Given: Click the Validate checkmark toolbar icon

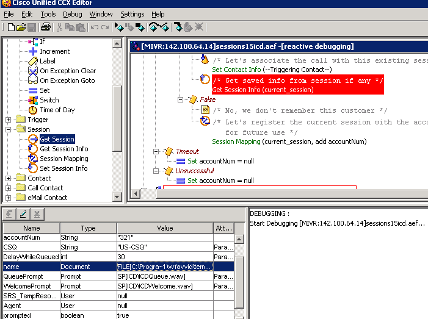Looking at the screenshot, I should pos(165,27).
